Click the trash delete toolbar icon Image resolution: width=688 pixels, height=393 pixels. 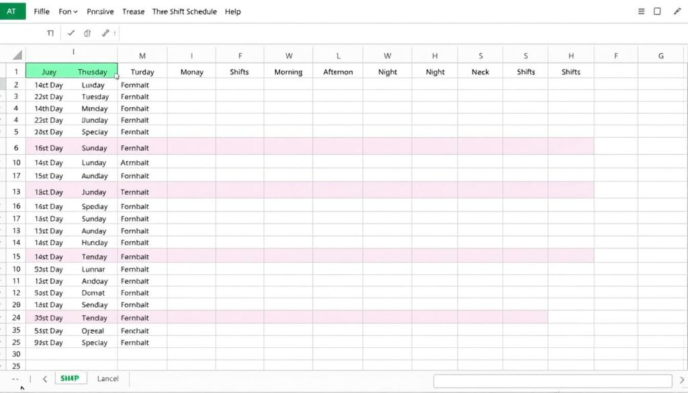pyautogui.click(x=87, y=33)
